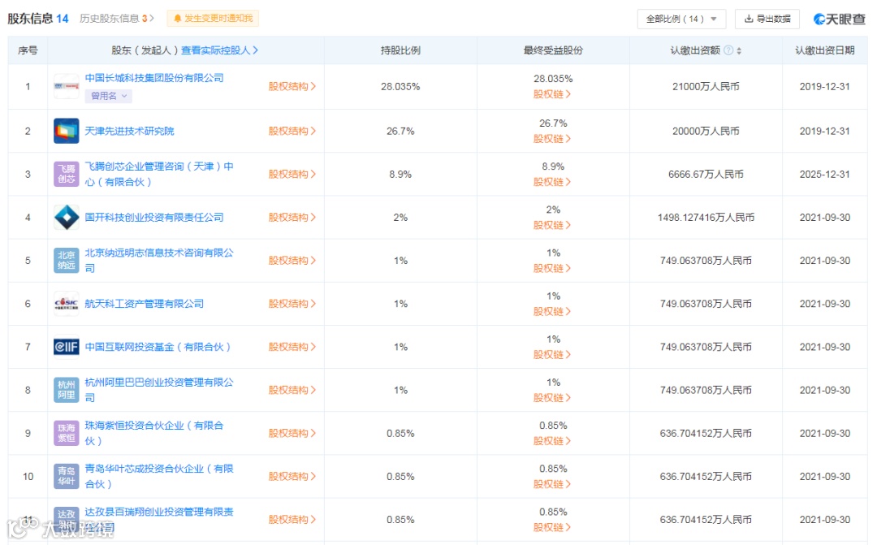877x545 pixels.
Task: Open 北京纳远明志信息技术咨询 link
Action: 159,260
